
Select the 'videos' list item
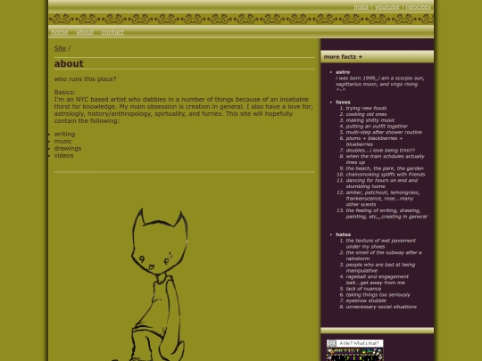coord(63,155)
